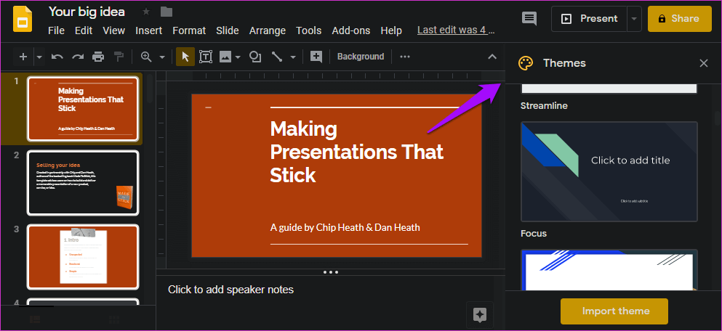
Task: Click the slide title 'Making Presentations That Stick'
Action: click(x=357, y=152)
